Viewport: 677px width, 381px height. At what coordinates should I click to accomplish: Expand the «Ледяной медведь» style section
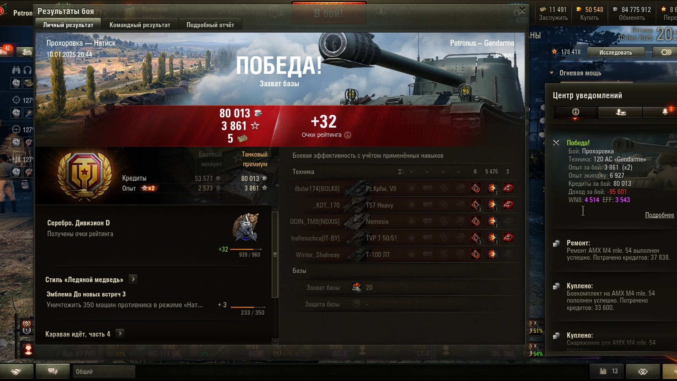133,279
